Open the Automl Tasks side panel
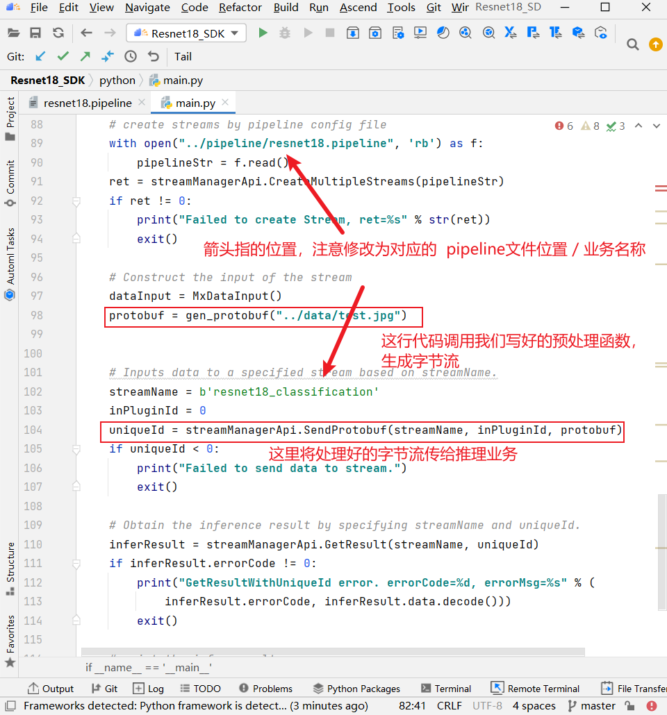The image size is (667, 715). click(x=10, y=264)
